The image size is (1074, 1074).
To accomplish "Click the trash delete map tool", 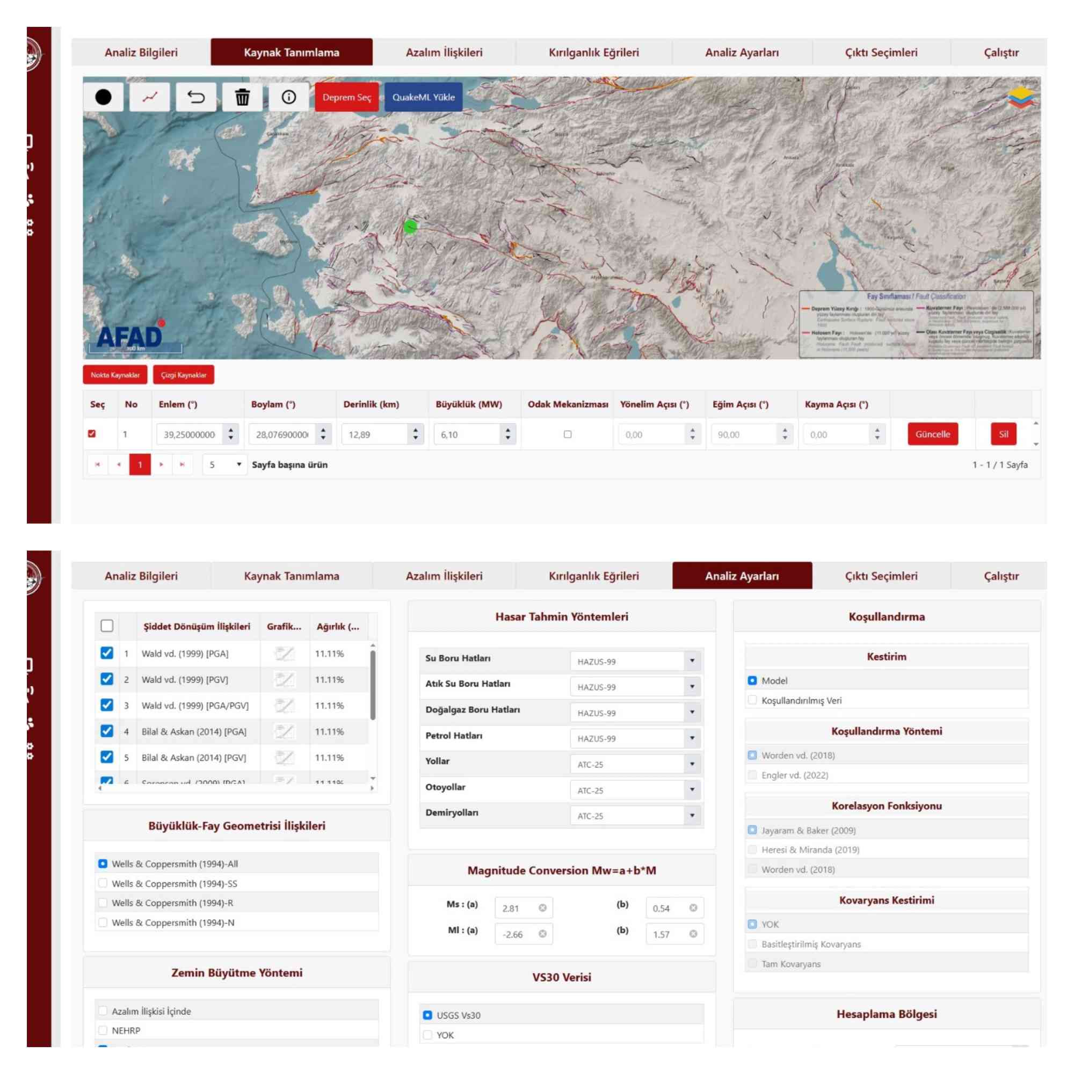I will (x=242, y=97).
